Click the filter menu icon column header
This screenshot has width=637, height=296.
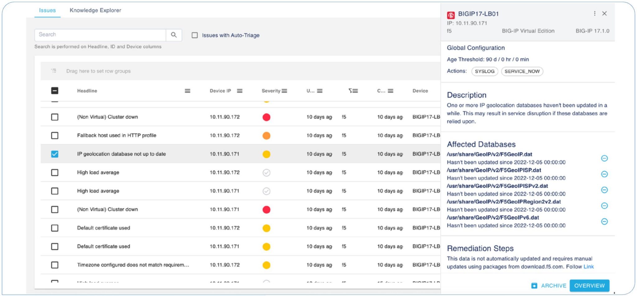click(x=353, y=91)
